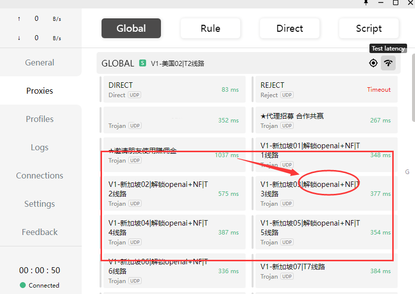Click the upload speed arrow indicator
The height and width of the screenshot is (294, 415).
coord(19,19)
